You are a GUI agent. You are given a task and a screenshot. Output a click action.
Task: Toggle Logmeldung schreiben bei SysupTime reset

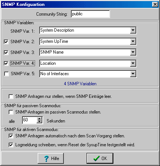(11, 145)
